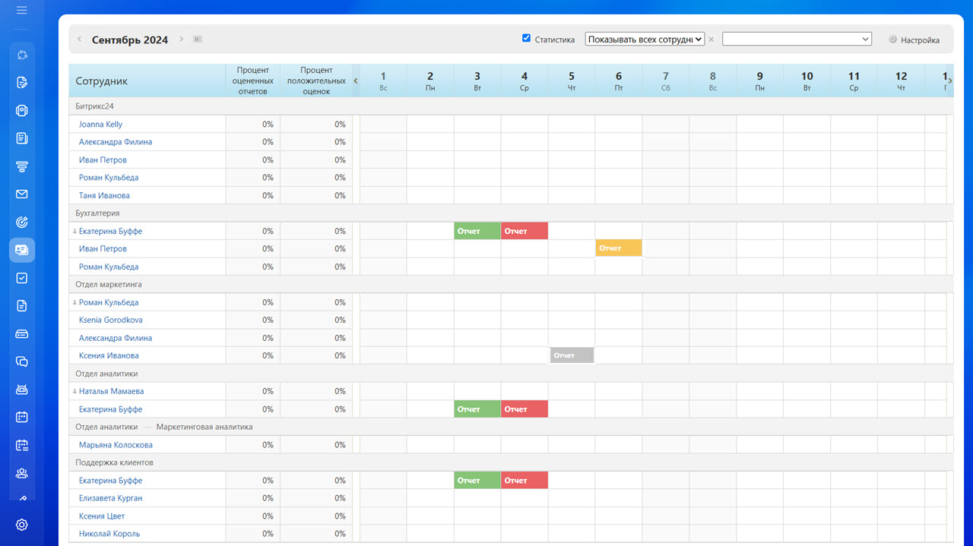Open the gray Отчет for Ксения Иванова
The width and height of the screenshot is (973, 546).
pos(571,355)
